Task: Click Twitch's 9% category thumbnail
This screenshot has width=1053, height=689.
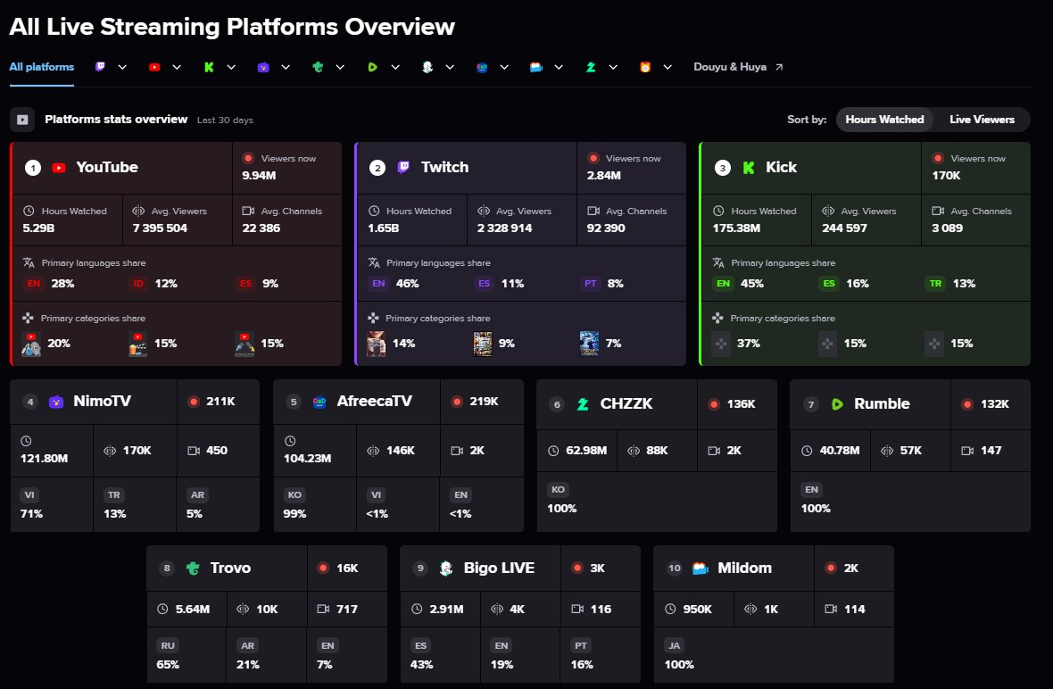Action: click(482, 344)
